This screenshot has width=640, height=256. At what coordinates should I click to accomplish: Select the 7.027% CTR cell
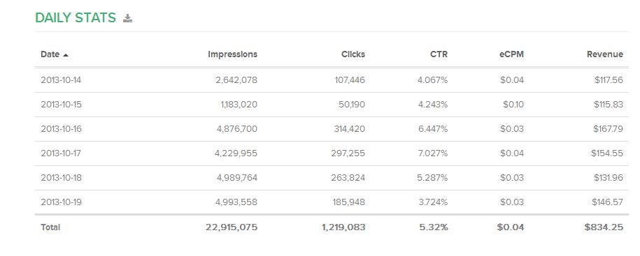433,153
